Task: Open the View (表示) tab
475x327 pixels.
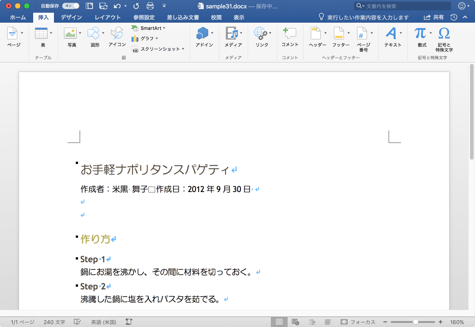Action: click(x=239, y=17)
